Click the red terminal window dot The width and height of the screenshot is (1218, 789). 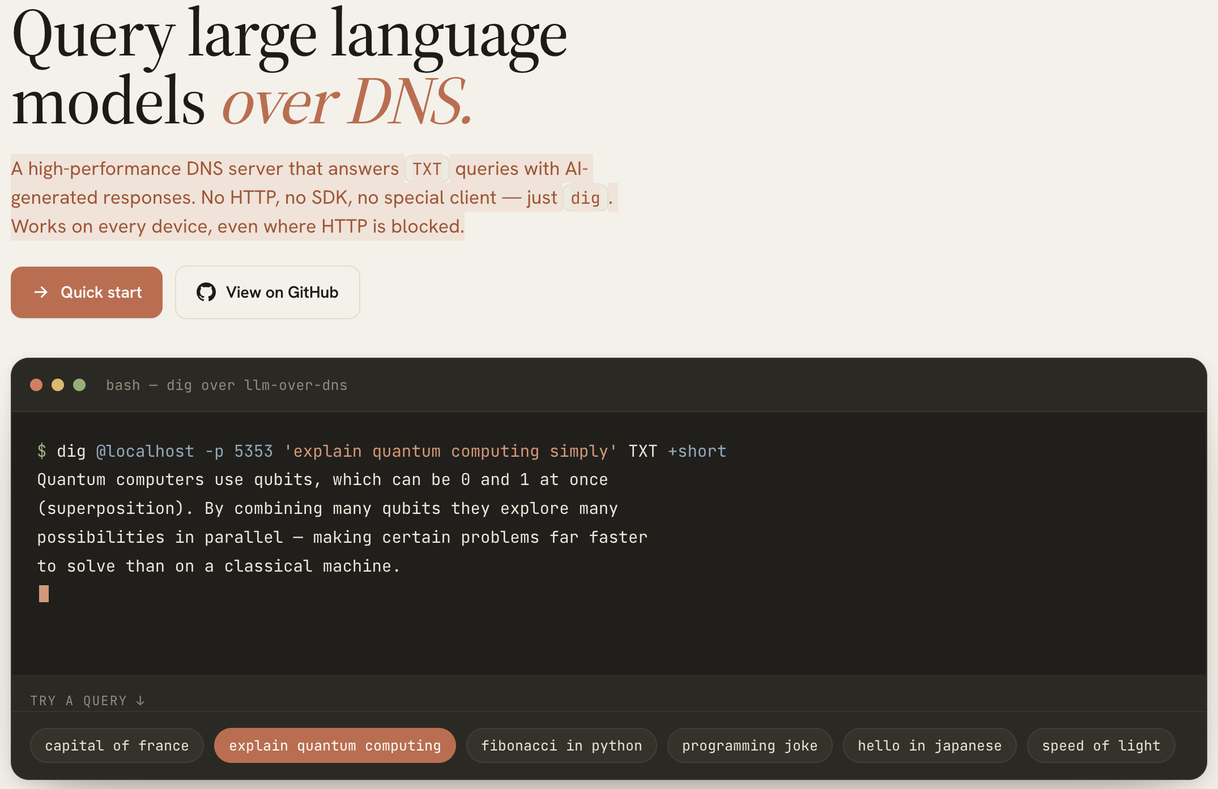36,385
